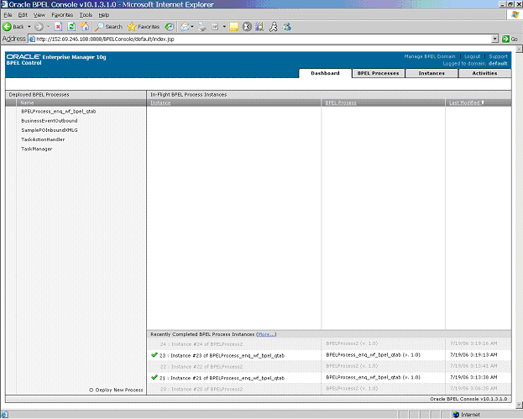Viewport: 523px width, 419px height.
Task: Go to the browser Home page
Action: coord(85,27)
